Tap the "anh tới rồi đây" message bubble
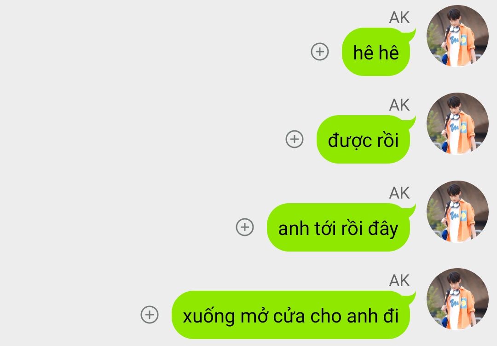 [339, 228]
